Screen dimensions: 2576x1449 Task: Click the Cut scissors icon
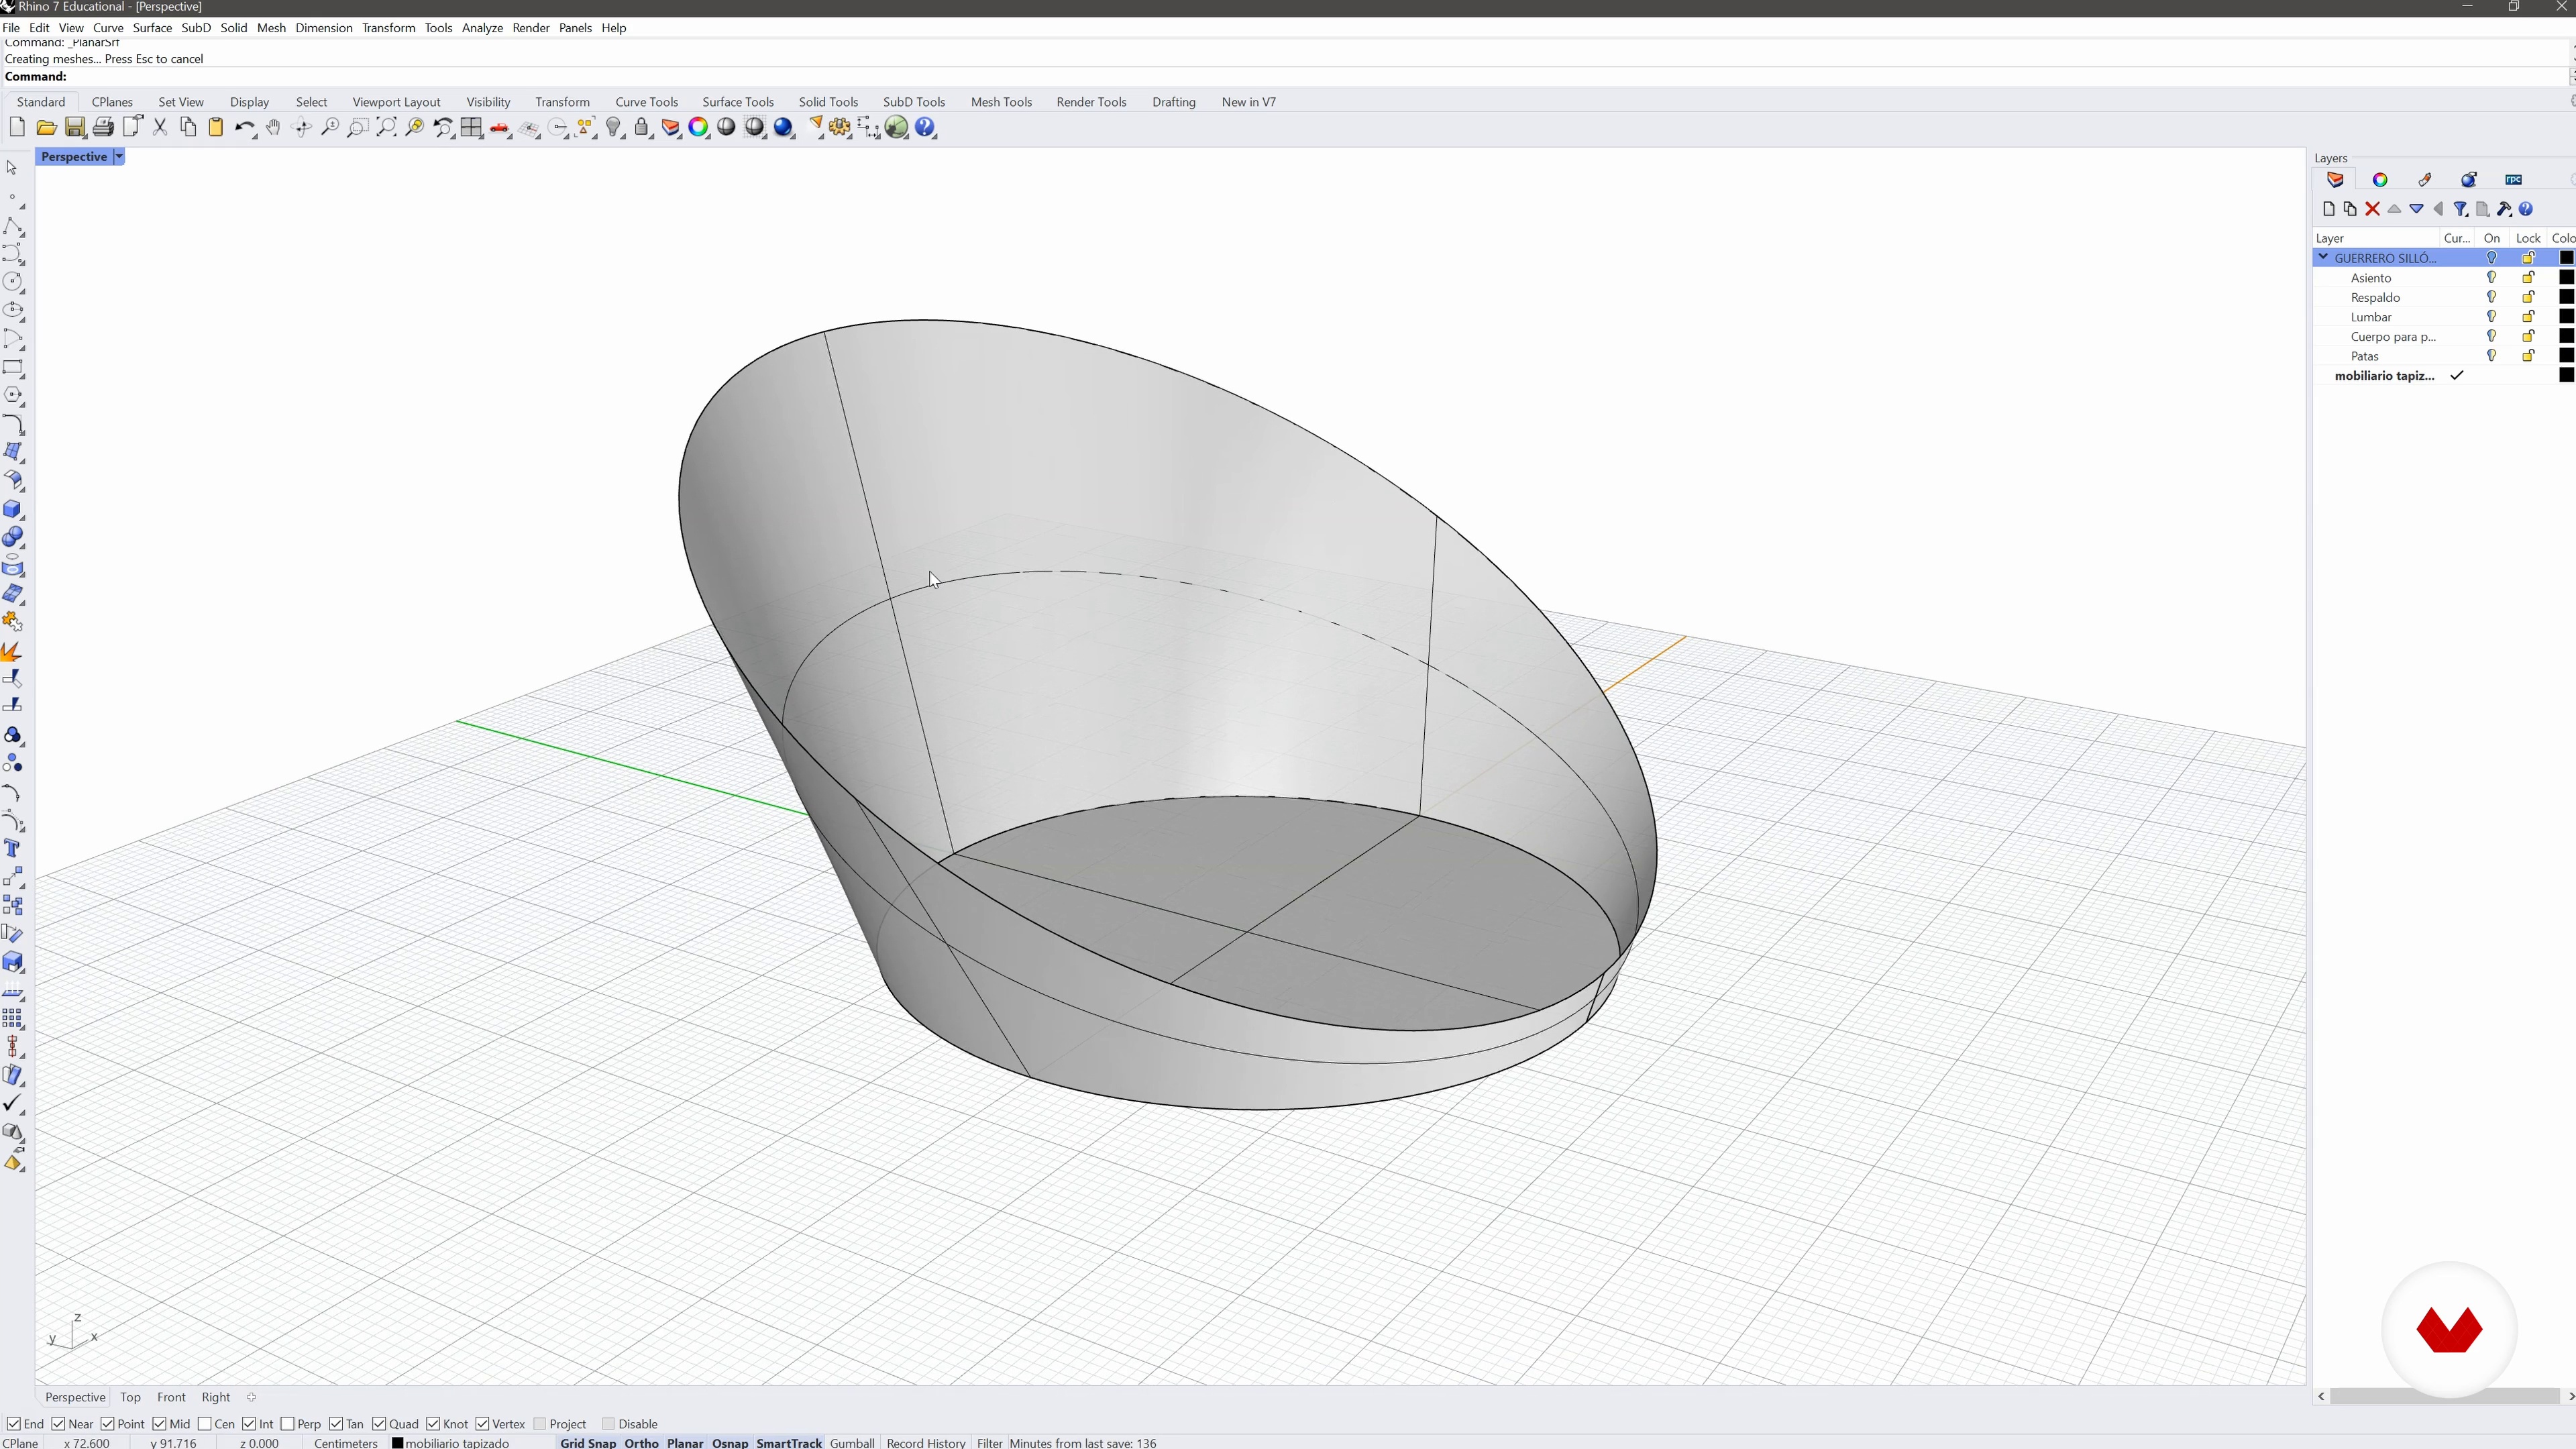click(x=160, y=127)
